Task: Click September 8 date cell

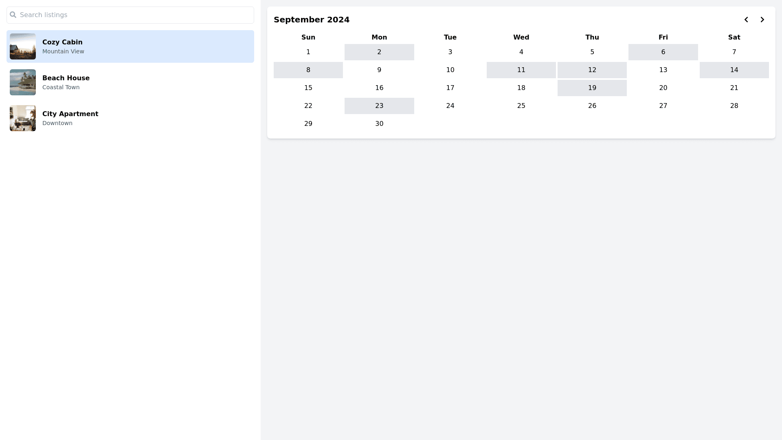Action: tap(308, 70)
